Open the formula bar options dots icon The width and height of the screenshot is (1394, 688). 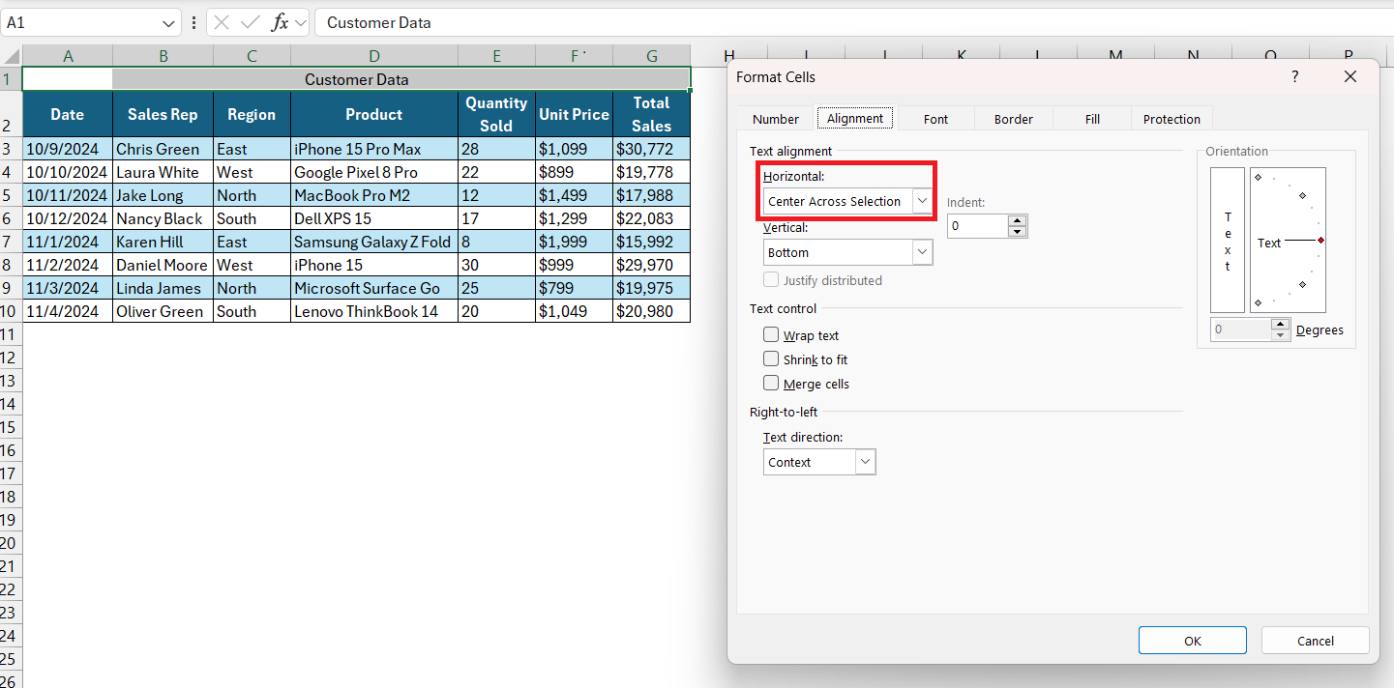194,22
